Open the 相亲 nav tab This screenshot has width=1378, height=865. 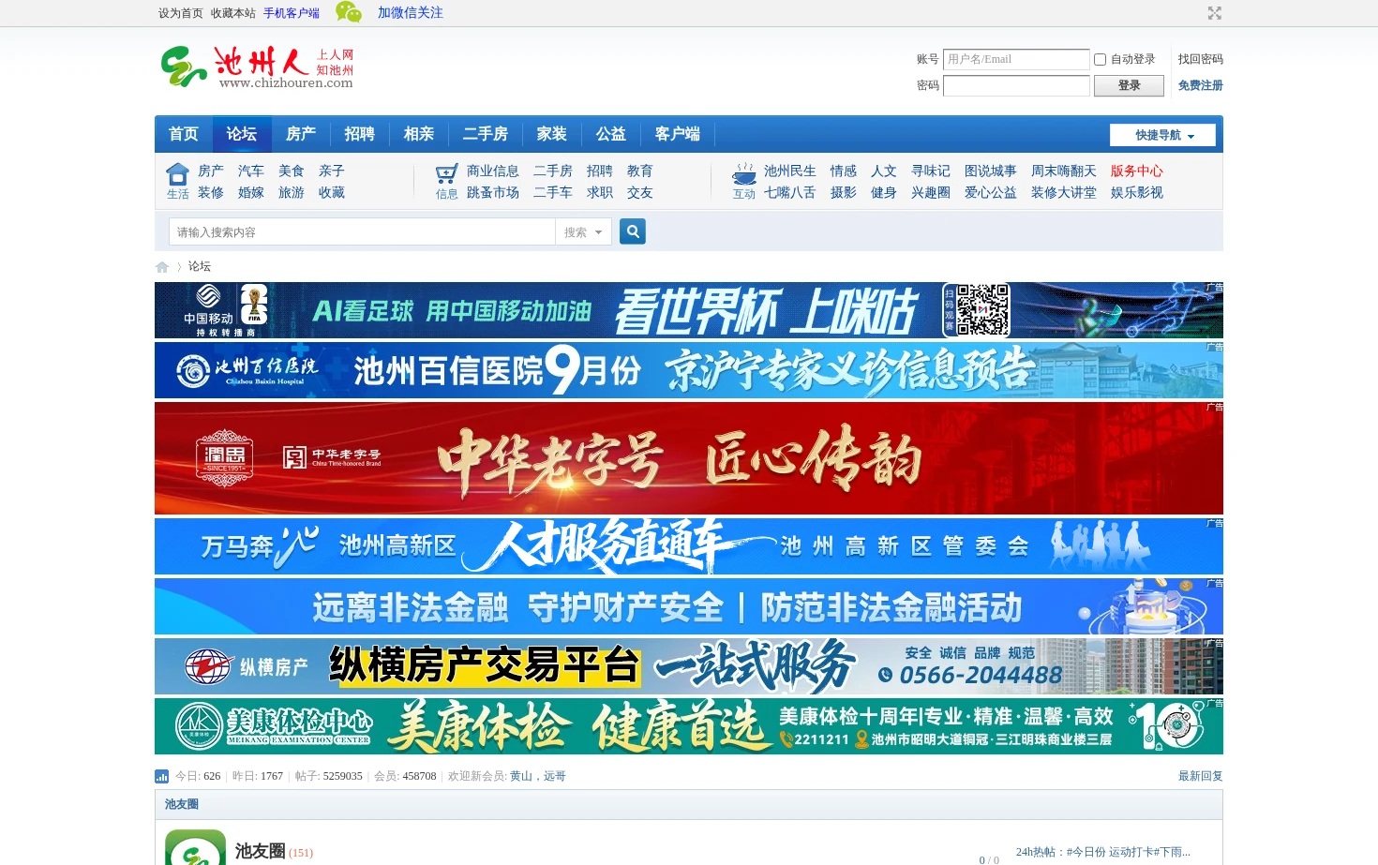pos(419,134)
